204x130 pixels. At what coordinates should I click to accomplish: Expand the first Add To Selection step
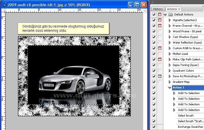click(174, 93)
